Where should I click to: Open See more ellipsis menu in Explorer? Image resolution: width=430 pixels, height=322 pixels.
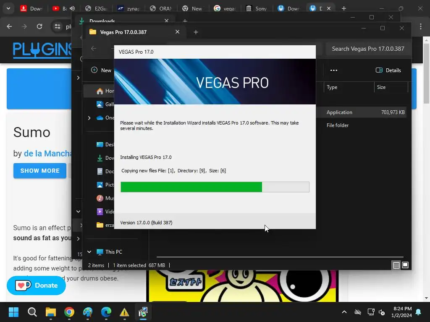334,70
